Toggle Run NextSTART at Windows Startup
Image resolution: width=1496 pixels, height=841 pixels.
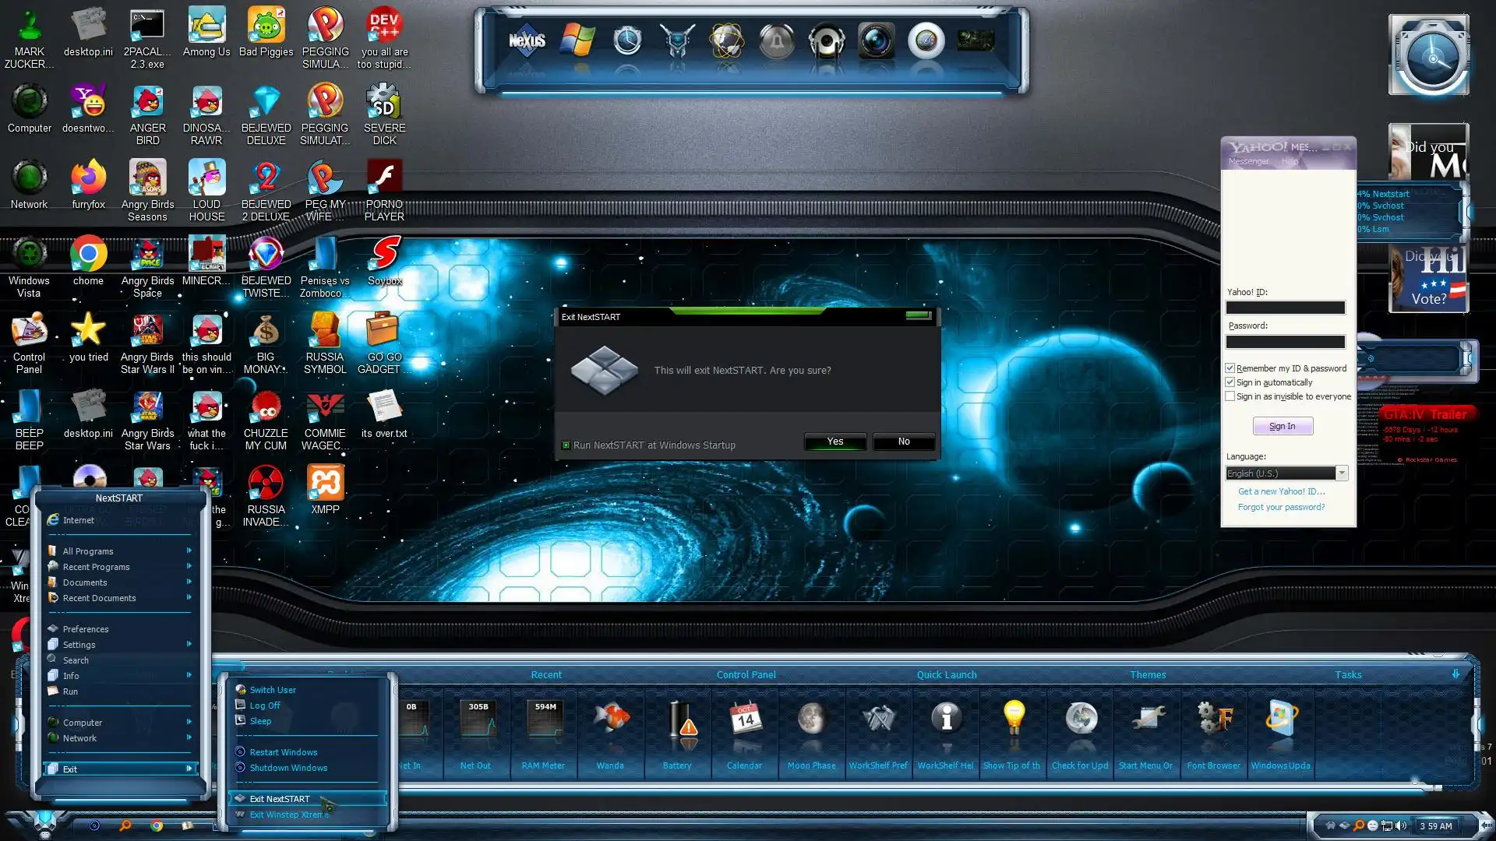[566, 445]
